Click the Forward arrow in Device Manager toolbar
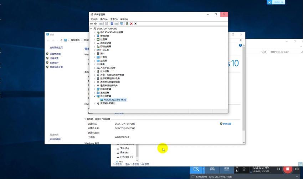This screenshot has width=303, height=179. point(95,24)
